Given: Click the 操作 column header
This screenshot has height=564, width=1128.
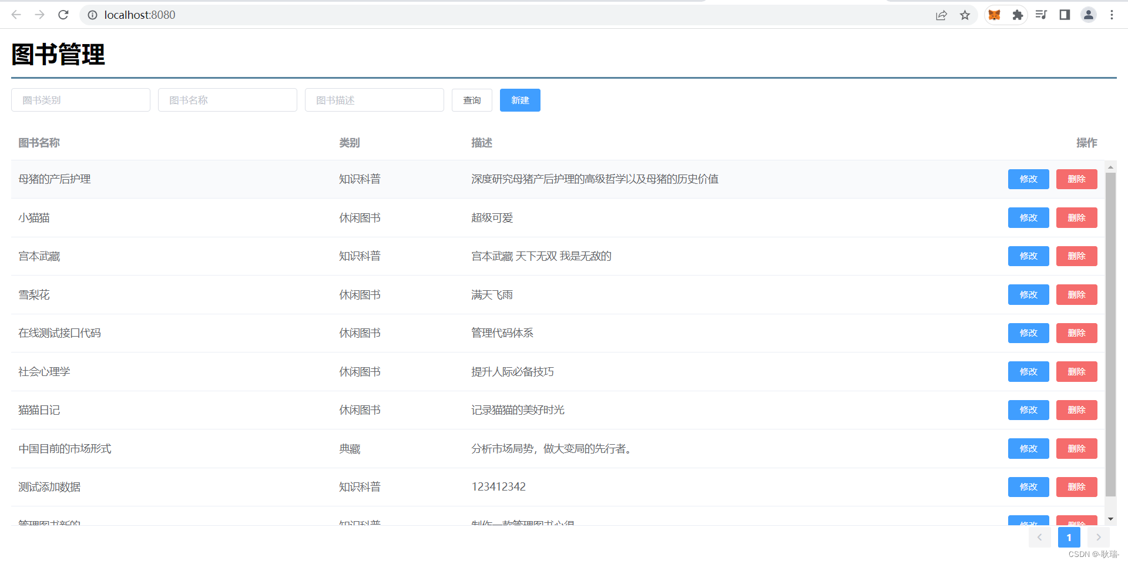Looking at the screenshot, I should (1087, 143).
